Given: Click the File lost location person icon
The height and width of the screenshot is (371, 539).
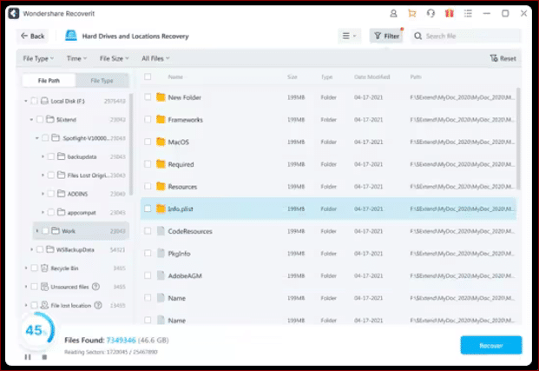Looking at the screenshot, I should coord(44,305).
